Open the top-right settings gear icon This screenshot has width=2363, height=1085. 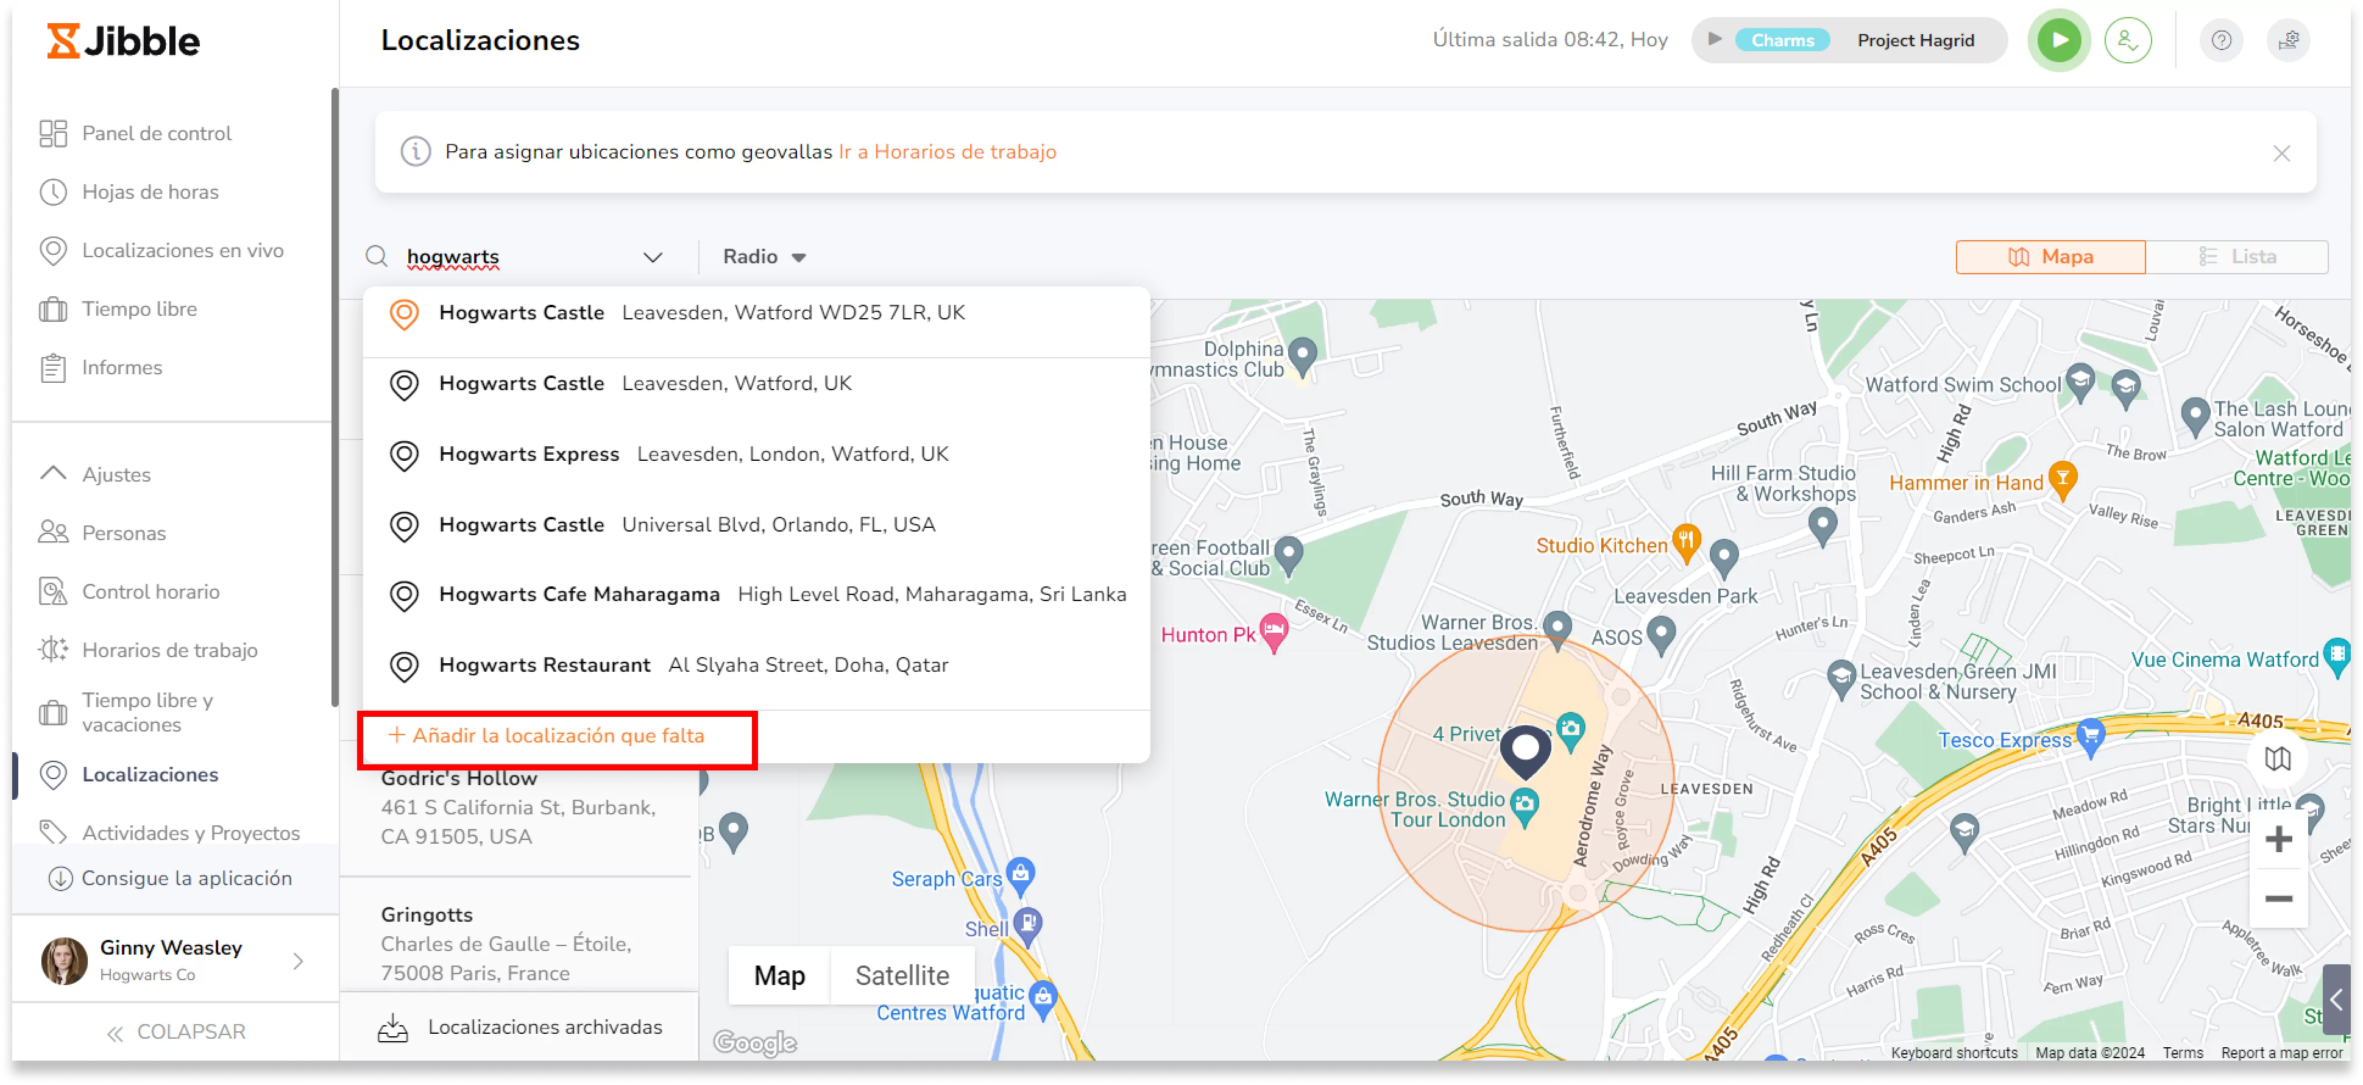click(2288, 40)
